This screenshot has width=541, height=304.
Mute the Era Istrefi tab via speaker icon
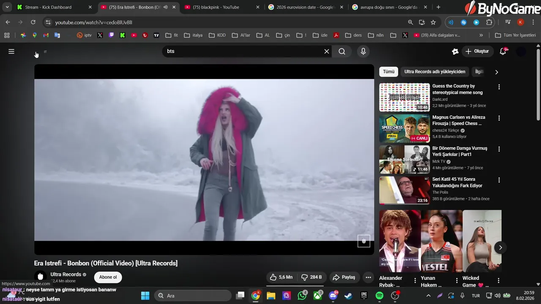(x=165, y=7)
